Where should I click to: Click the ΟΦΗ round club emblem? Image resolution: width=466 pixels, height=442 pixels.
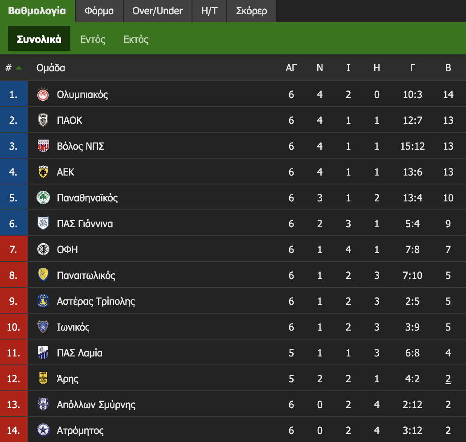[43, 250]
